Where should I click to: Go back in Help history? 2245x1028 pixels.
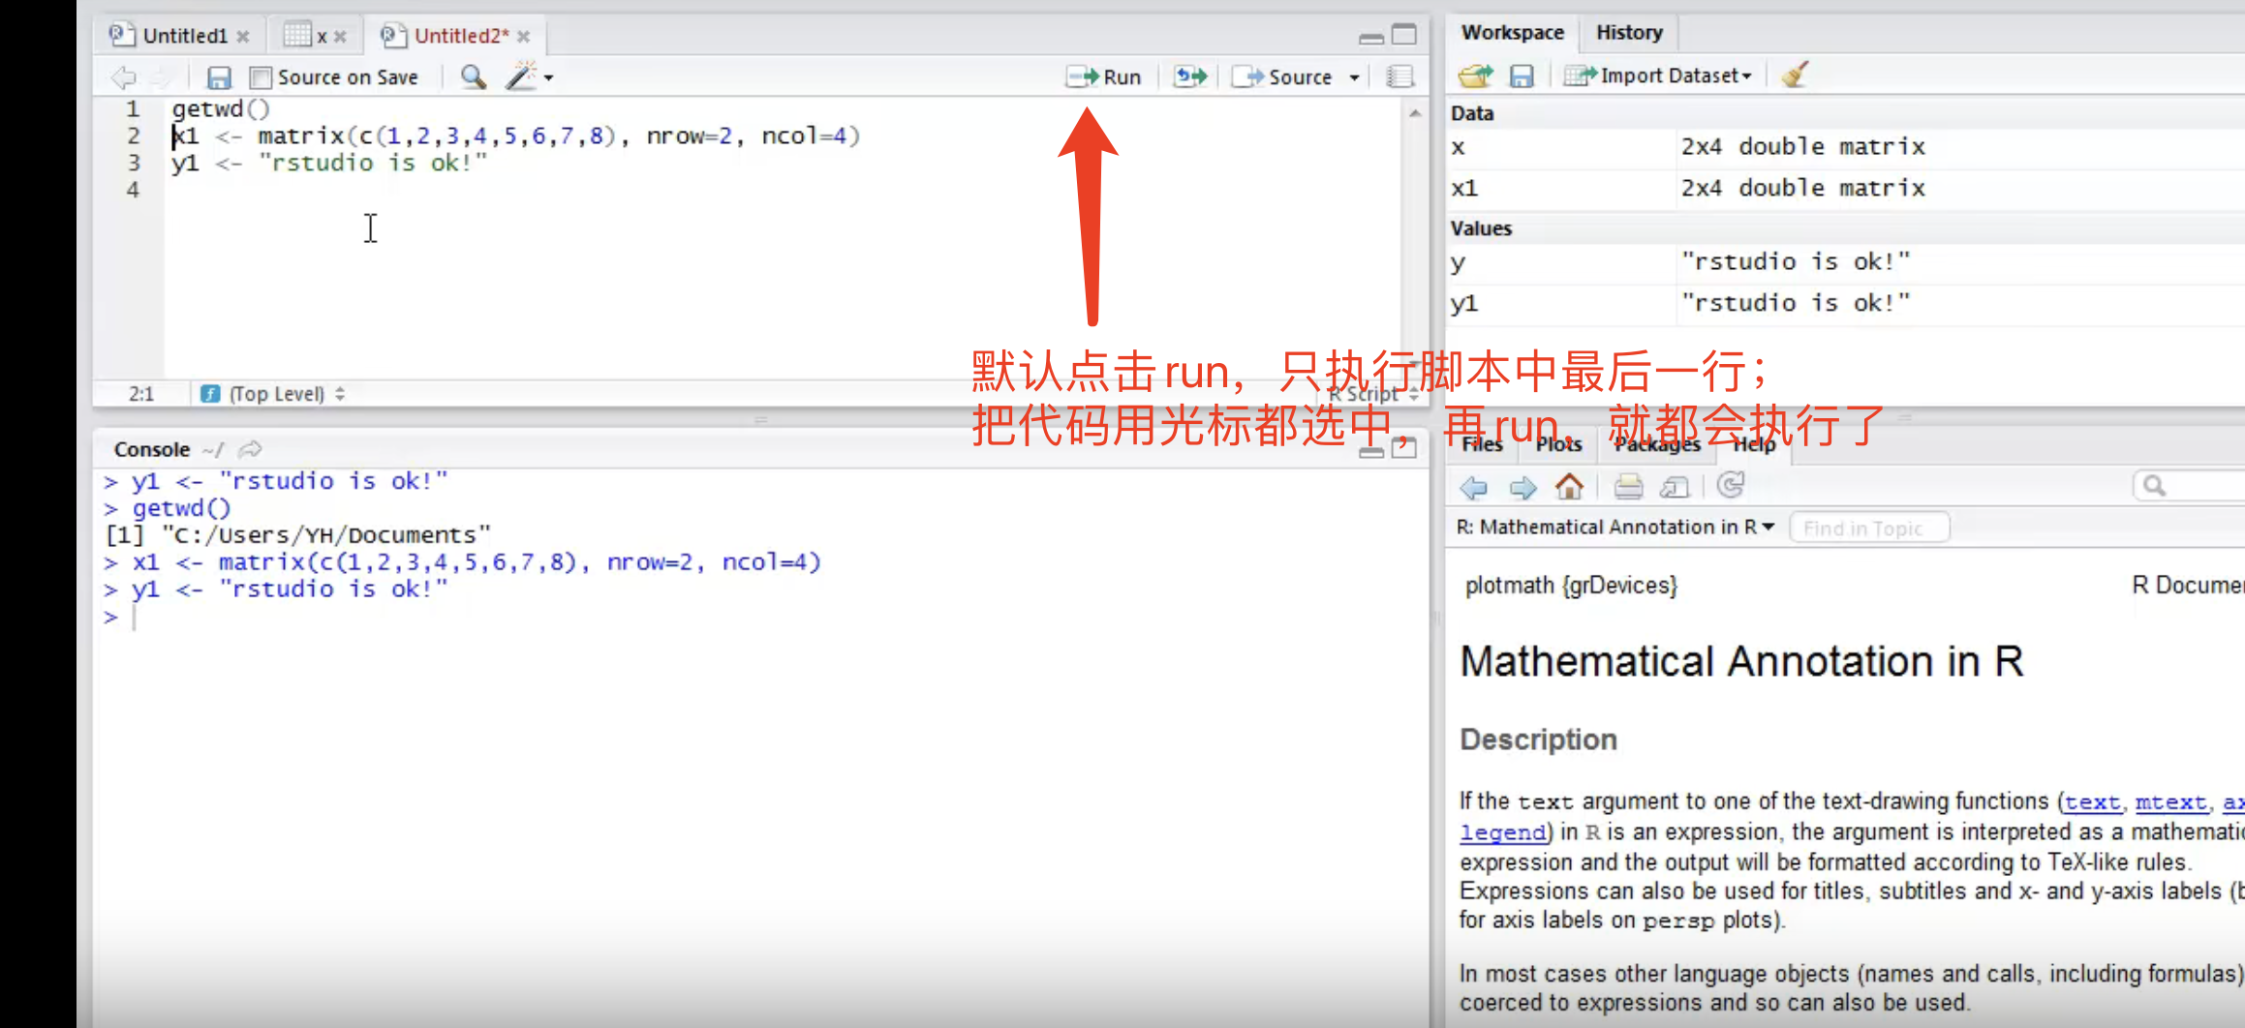coord(1474,488)
